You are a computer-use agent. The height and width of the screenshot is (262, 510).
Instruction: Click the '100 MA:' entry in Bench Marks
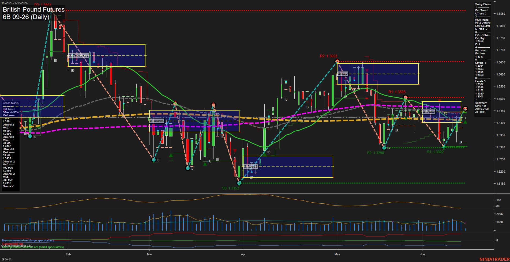click(x=7, y=168)
